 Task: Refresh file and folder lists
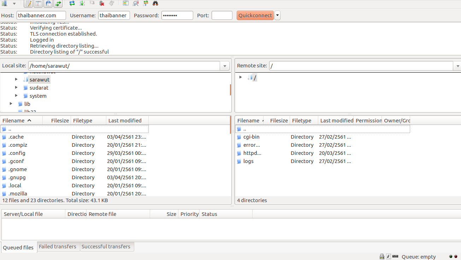[72, 4]
